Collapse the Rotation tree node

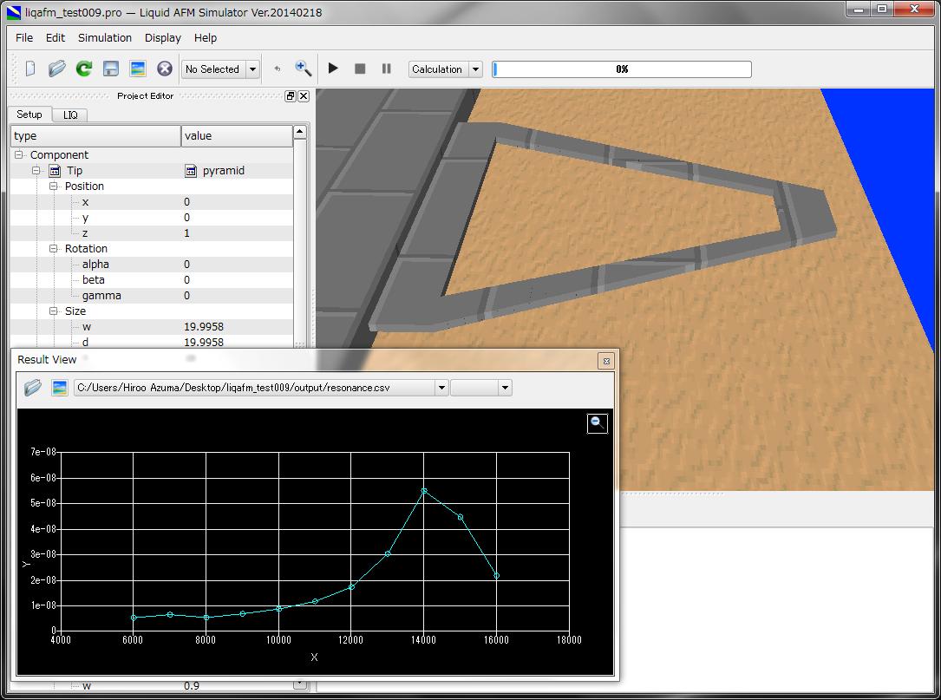[x=53, y=249]
